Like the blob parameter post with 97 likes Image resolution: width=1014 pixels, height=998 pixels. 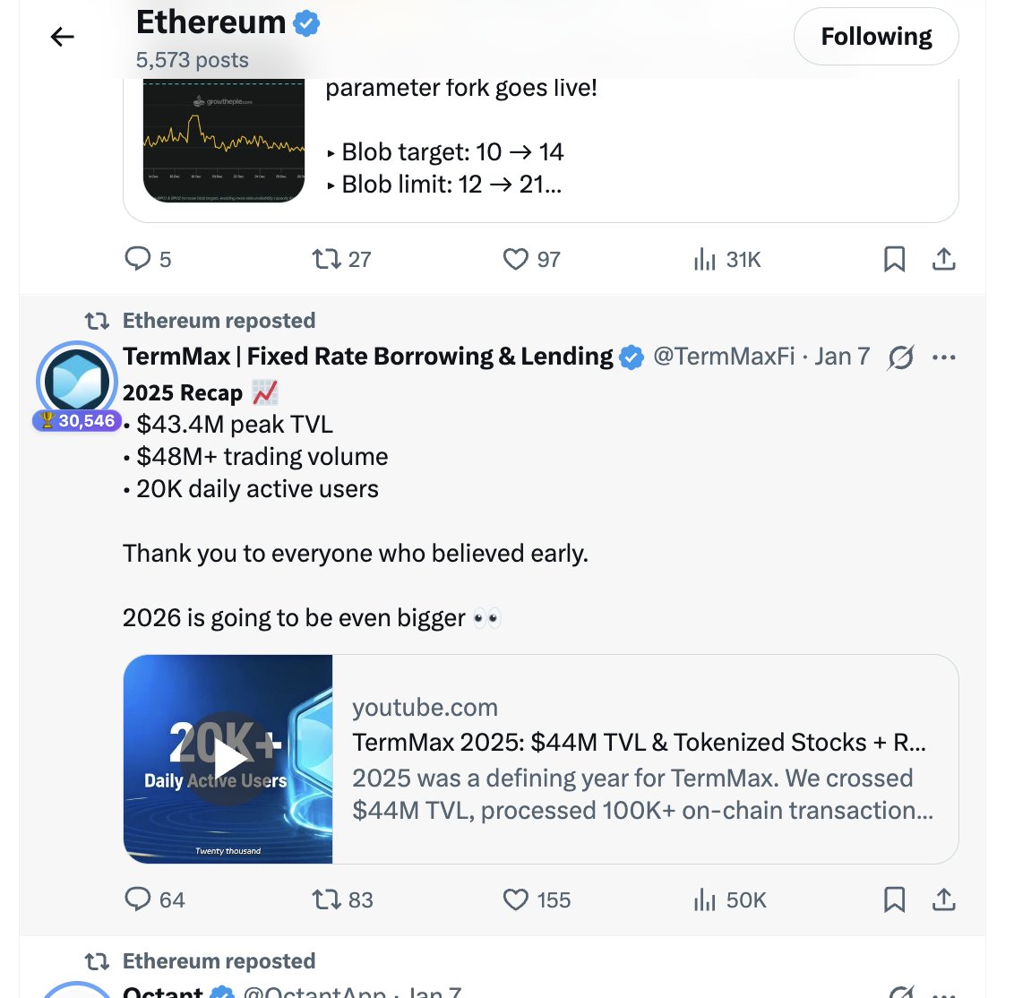(x=516, y=260)
